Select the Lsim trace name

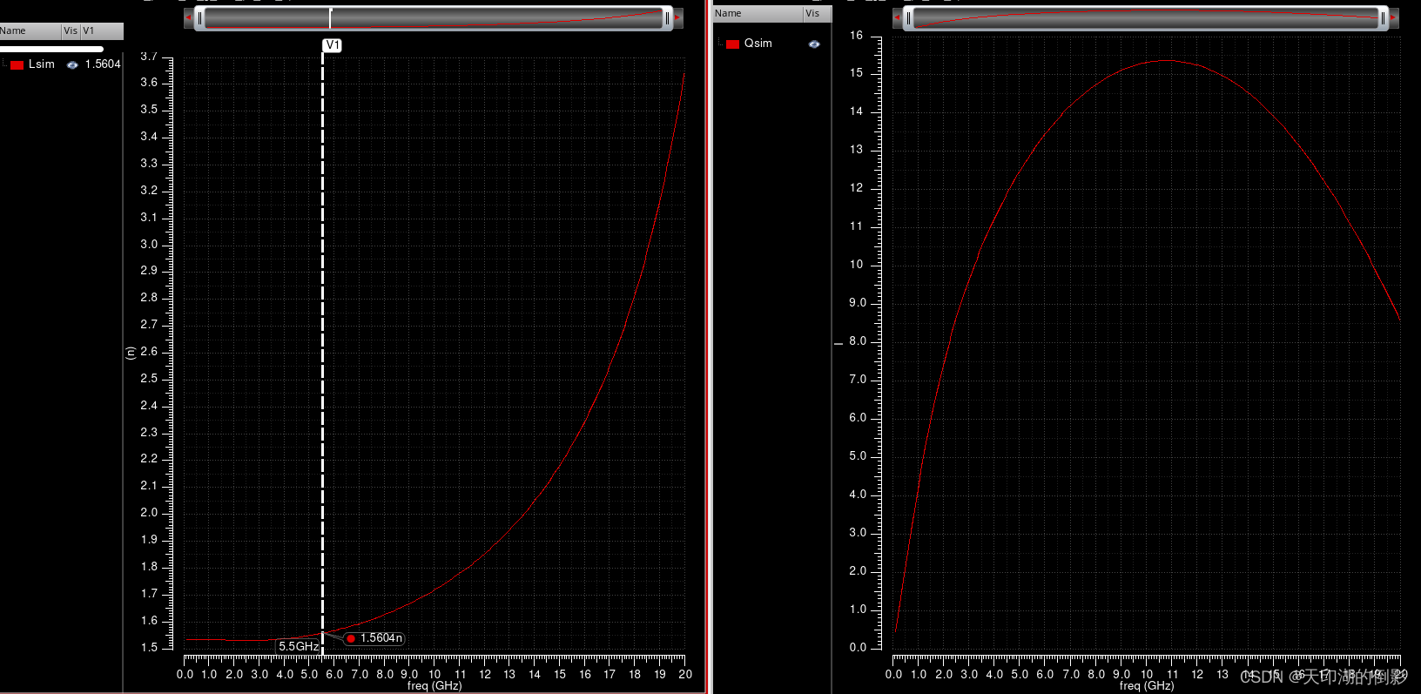41,64
